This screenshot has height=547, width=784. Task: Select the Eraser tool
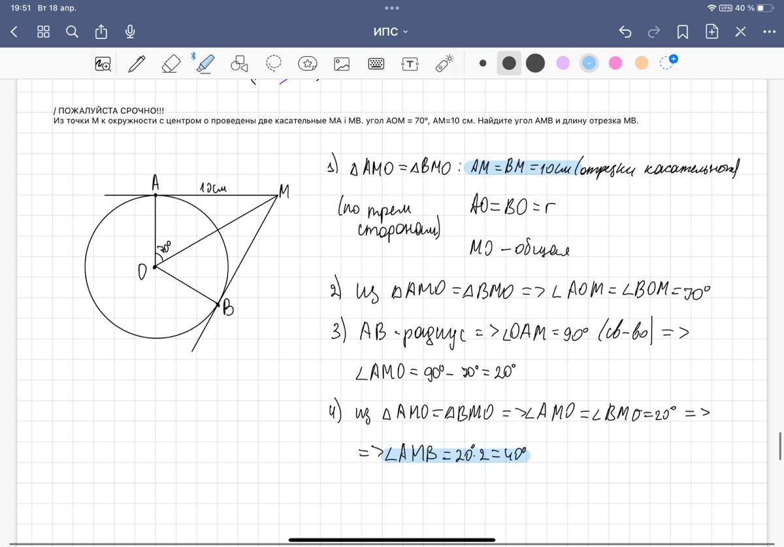pos(171,63)
